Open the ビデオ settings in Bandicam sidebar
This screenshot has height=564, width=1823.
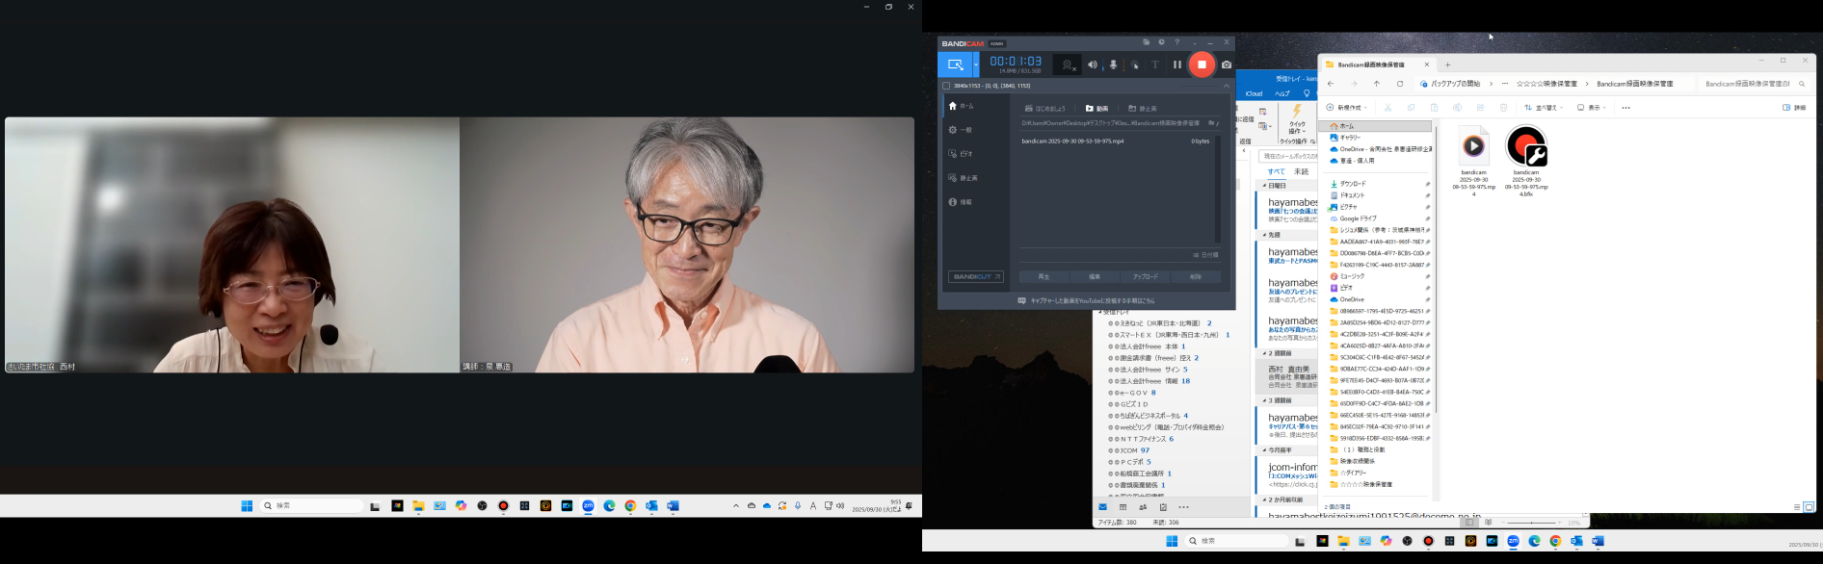click(962, 154)
